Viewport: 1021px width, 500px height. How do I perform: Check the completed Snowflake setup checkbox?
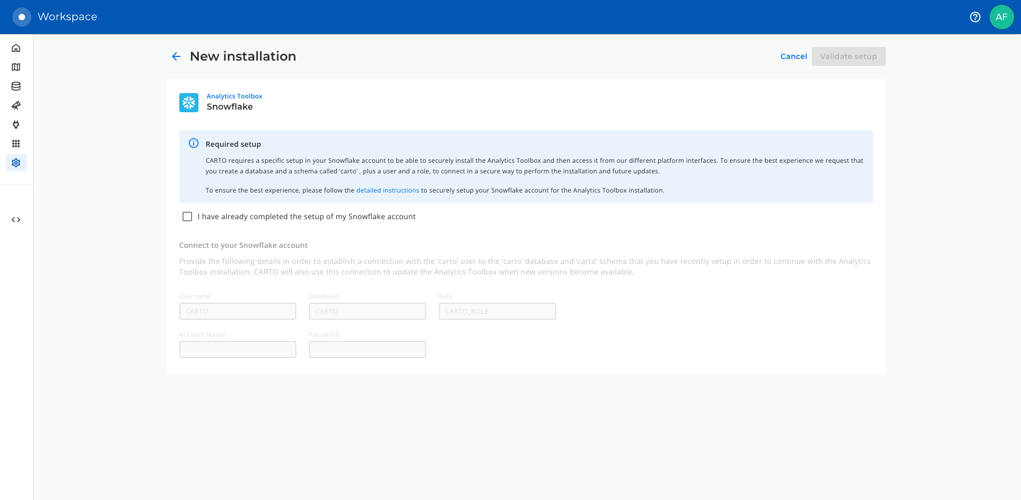coord(187,216)
